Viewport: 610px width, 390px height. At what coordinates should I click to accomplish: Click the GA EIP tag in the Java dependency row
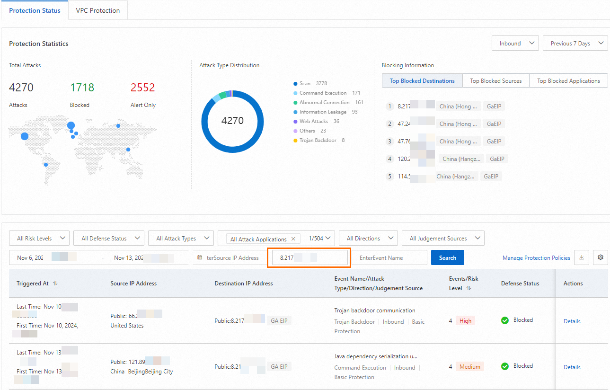(x=279, y=366)
